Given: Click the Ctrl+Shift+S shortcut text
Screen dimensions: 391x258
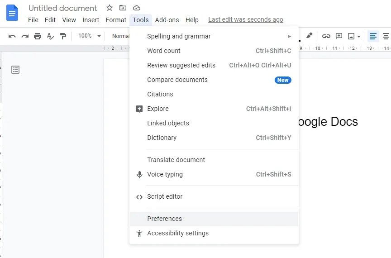Looking at the screenshot, I should tap(273, 174).
